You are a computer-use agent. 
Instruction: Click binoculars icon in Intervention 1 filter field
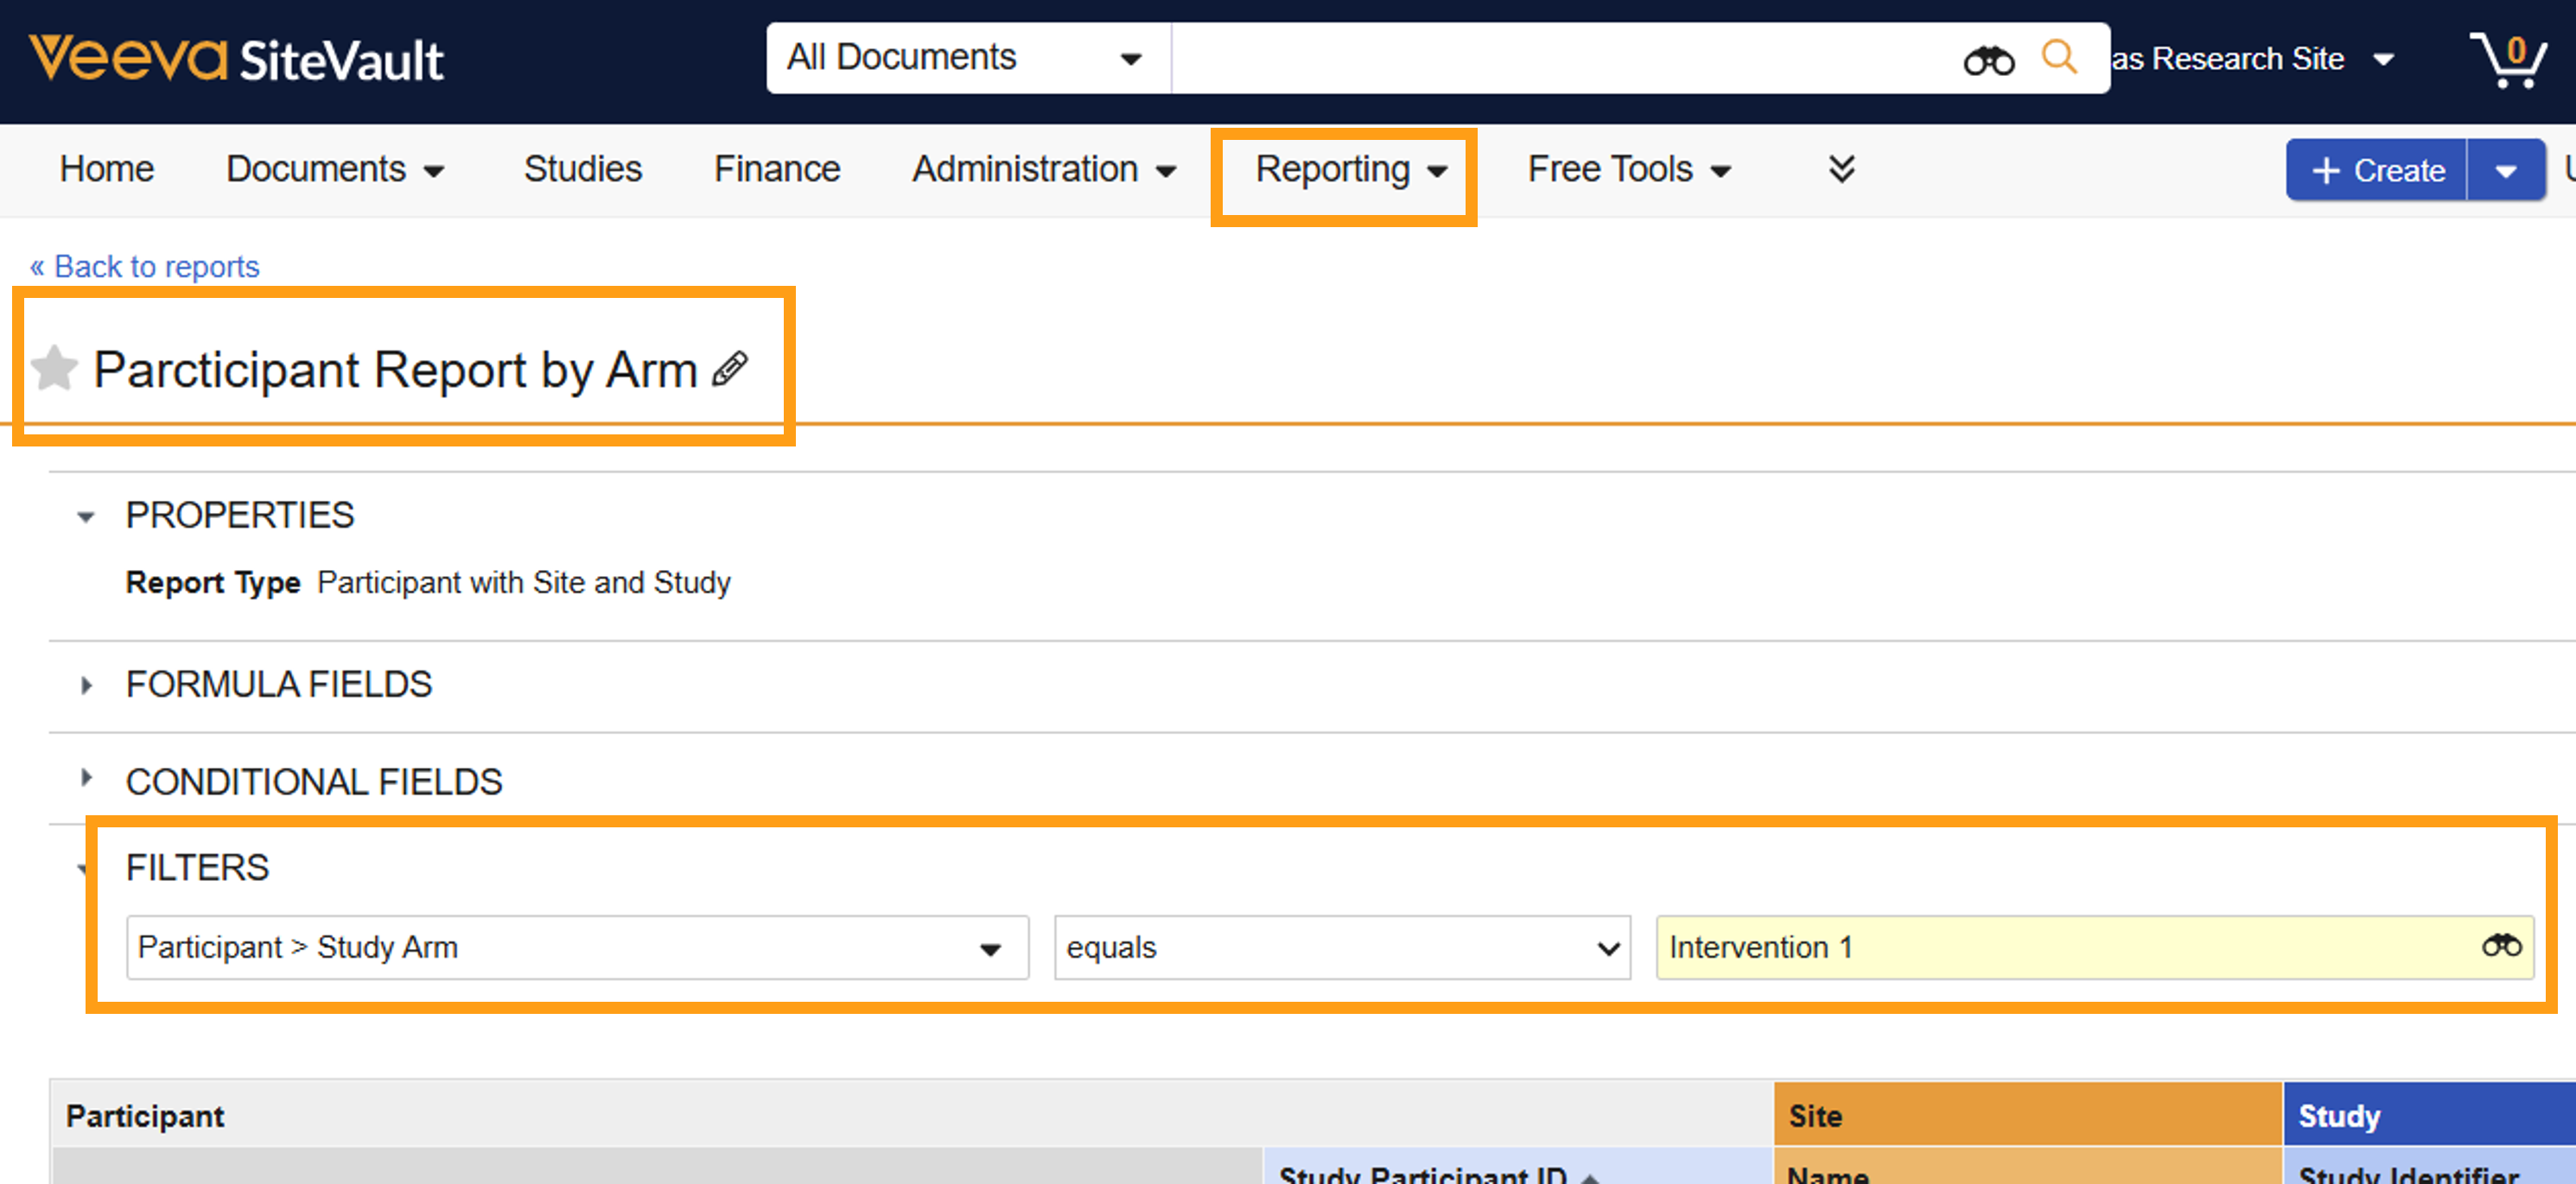point(2500,945)
